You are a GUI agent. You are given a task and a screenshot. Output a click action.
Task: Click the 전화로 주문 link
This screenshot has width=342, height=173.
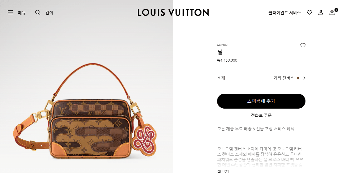click(x=261, y=115)
